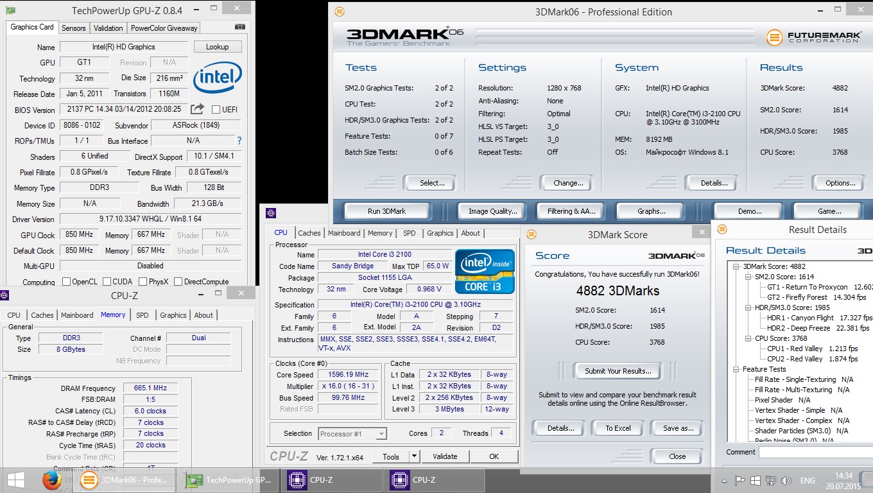Collapse the 3DMark Score tree node
The image size is (873, 493).
pyautogui.click(x=736, y=266)
